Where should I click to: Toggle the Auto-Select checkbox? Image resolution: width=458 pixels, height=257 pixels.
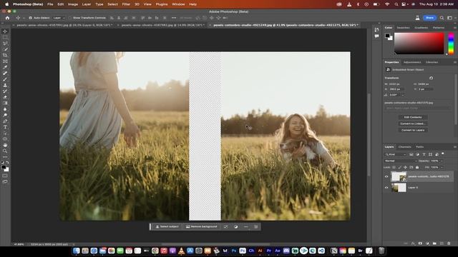click(x=30, y=18)
